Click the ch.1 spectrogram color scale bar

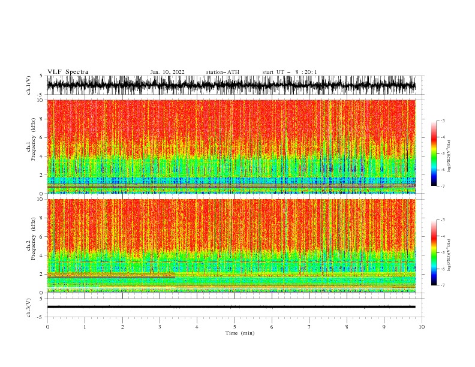tap(434, 154)
